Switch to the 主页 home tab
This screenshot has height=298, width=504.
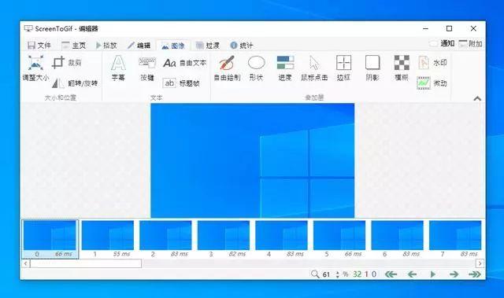(x=73, y=46)
